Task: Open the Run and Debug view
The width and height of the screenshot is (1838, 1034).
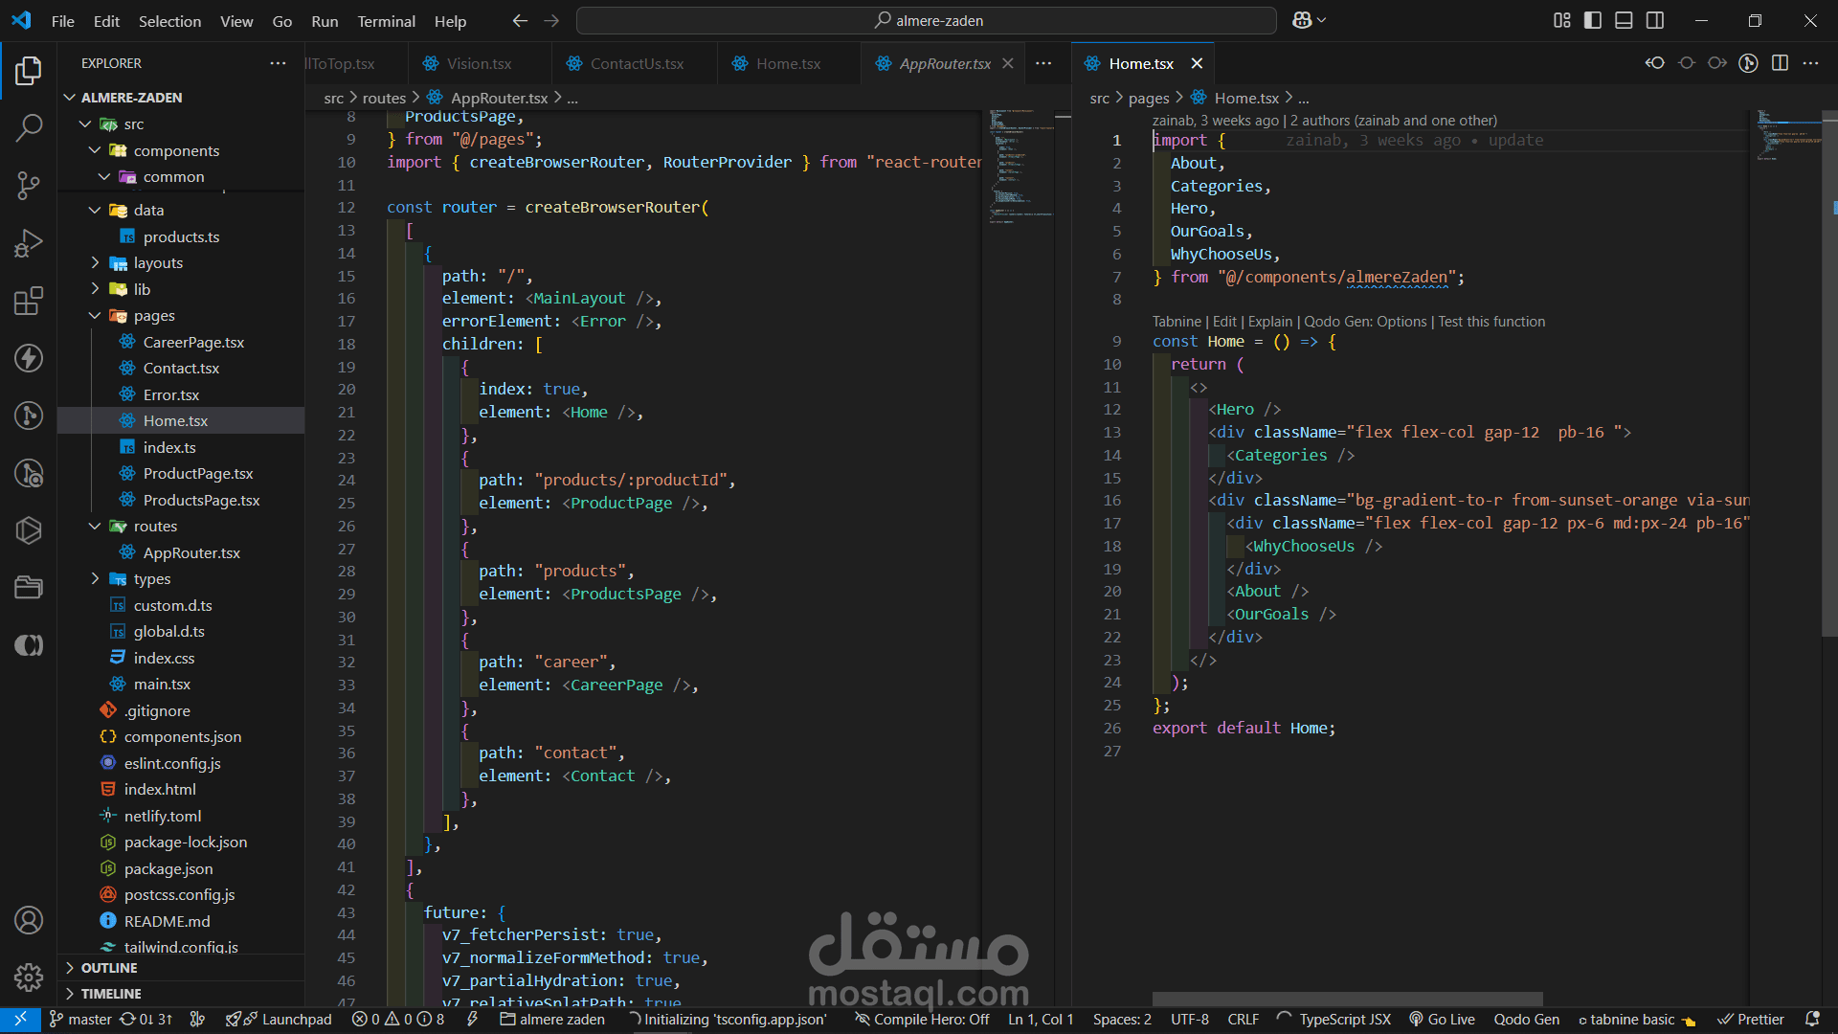Action: tap(29, 243)
